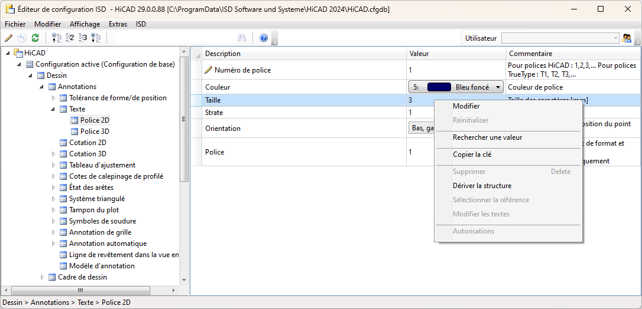This screenshot has width=642, height=309.
Task: Click the tree vertical scrollbar down arrow
Action: pyautogui.click(x=184, y=280)
